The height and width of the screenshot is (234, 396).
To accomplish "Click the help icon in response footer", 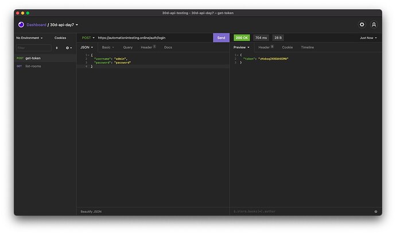I will [x=375, y=212].
